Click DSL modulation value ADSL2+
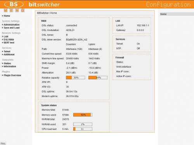The image size is (194, 145). (x=70, y=30)
